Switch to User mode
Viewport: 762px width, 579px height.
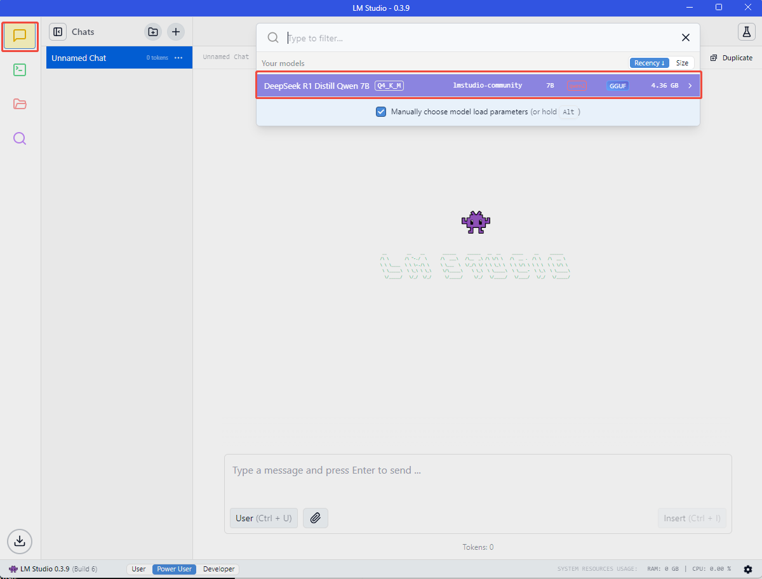pyautogui.click(x=138, y=569)
